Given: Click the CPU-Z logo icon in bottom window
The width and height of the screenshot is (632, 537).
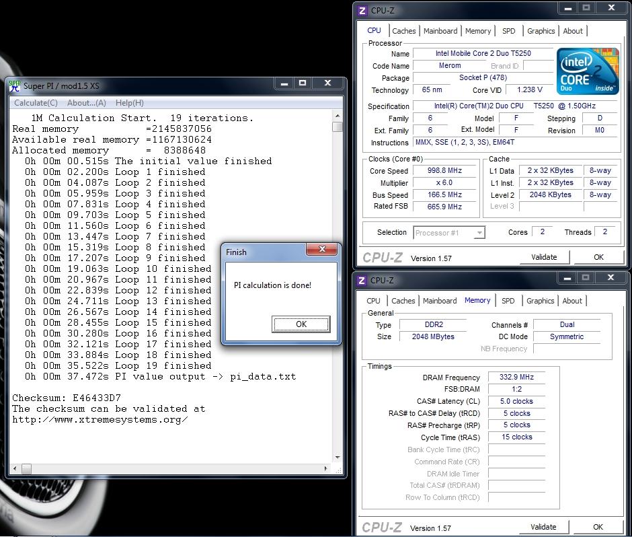Looking at the screenshot, I should click(362, 281).
